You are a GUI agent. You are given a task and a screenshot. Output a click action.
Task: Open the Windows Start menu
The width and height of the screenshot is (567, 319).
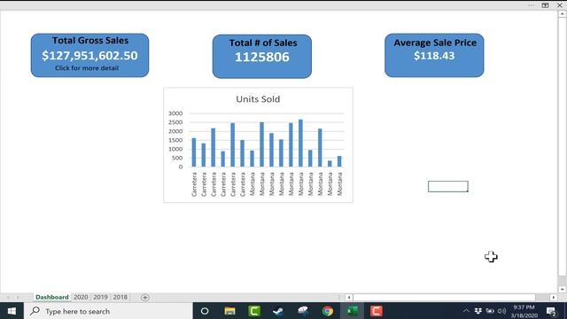pyautogui.click(x=12, y=311)
